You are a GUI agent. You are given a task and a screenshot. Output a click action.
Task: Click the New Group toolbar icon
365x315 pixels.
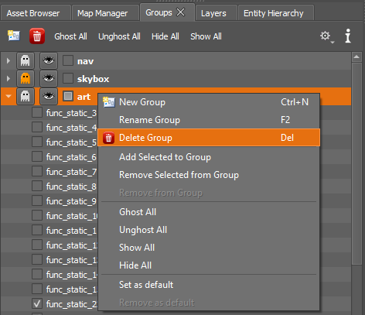click(14, 36)
